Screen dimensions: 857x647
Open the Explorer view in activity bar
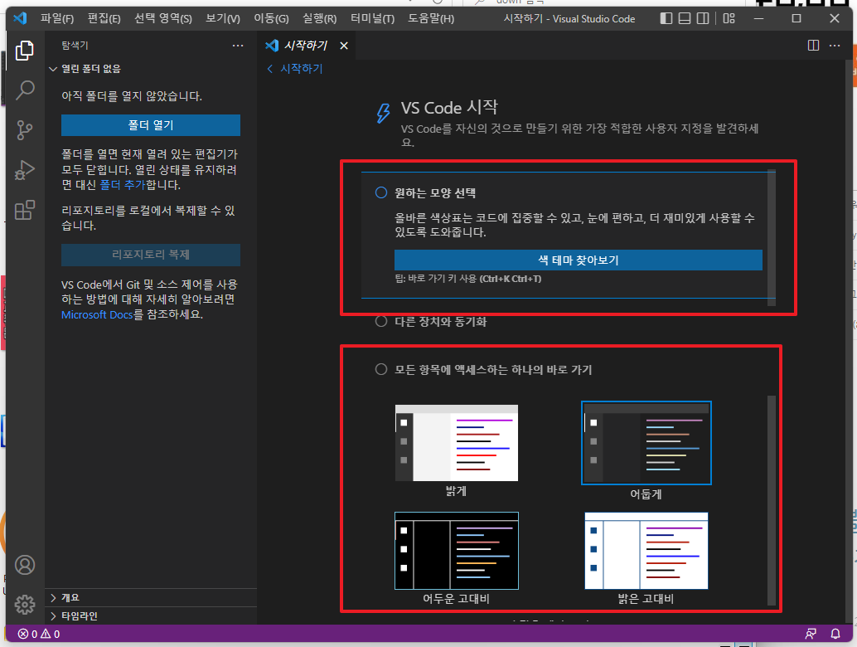[25, 51]
